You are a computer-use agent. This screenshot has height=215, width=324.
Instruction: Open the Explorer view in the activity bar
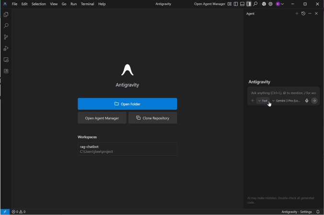tap(6, 14)
